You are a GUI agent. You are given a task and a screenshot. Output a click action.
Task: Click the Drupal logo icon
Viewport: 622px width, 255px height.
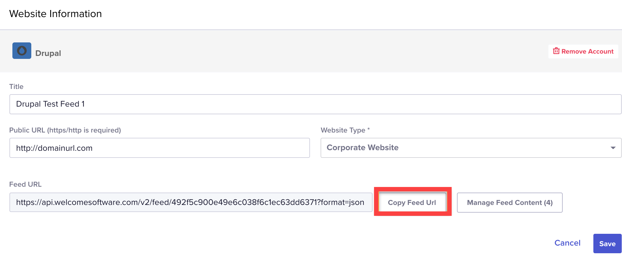coord(22,51)
